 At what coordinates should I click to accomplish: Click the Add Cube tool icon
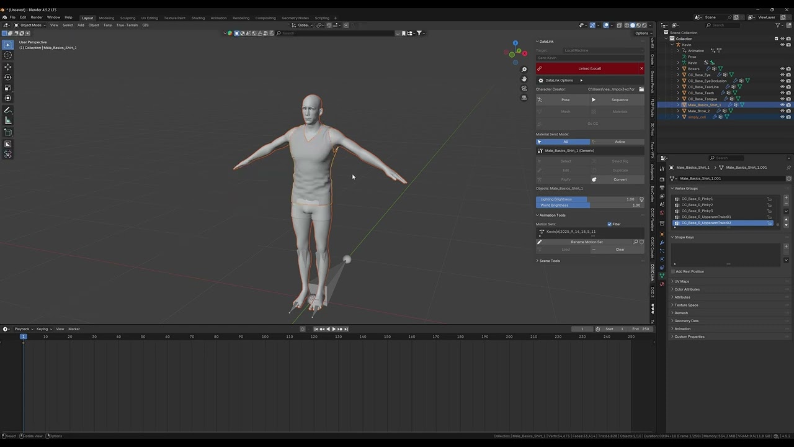pyautogui.click(x=8, y=132)
